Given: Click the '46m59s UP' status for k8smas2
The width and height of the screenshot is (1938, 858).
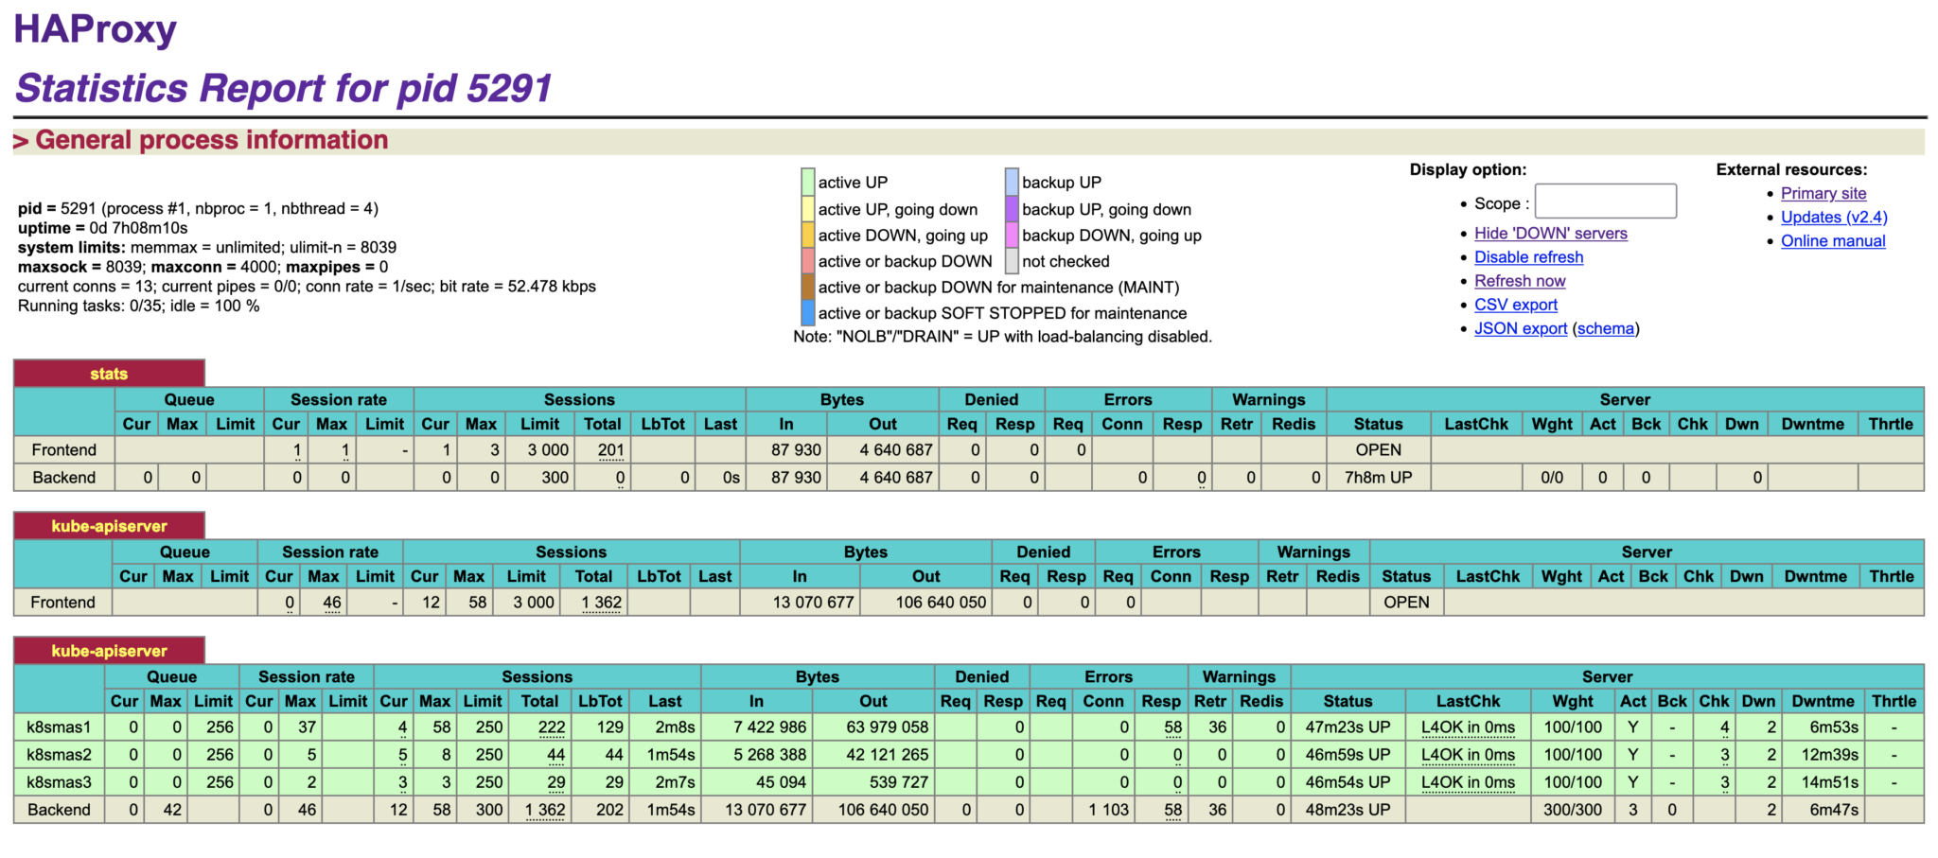Looking at the screenshot, I should [1348, 755].
